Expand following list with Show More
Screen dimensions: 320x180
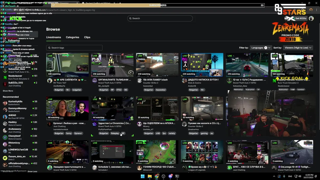(8, 91)
